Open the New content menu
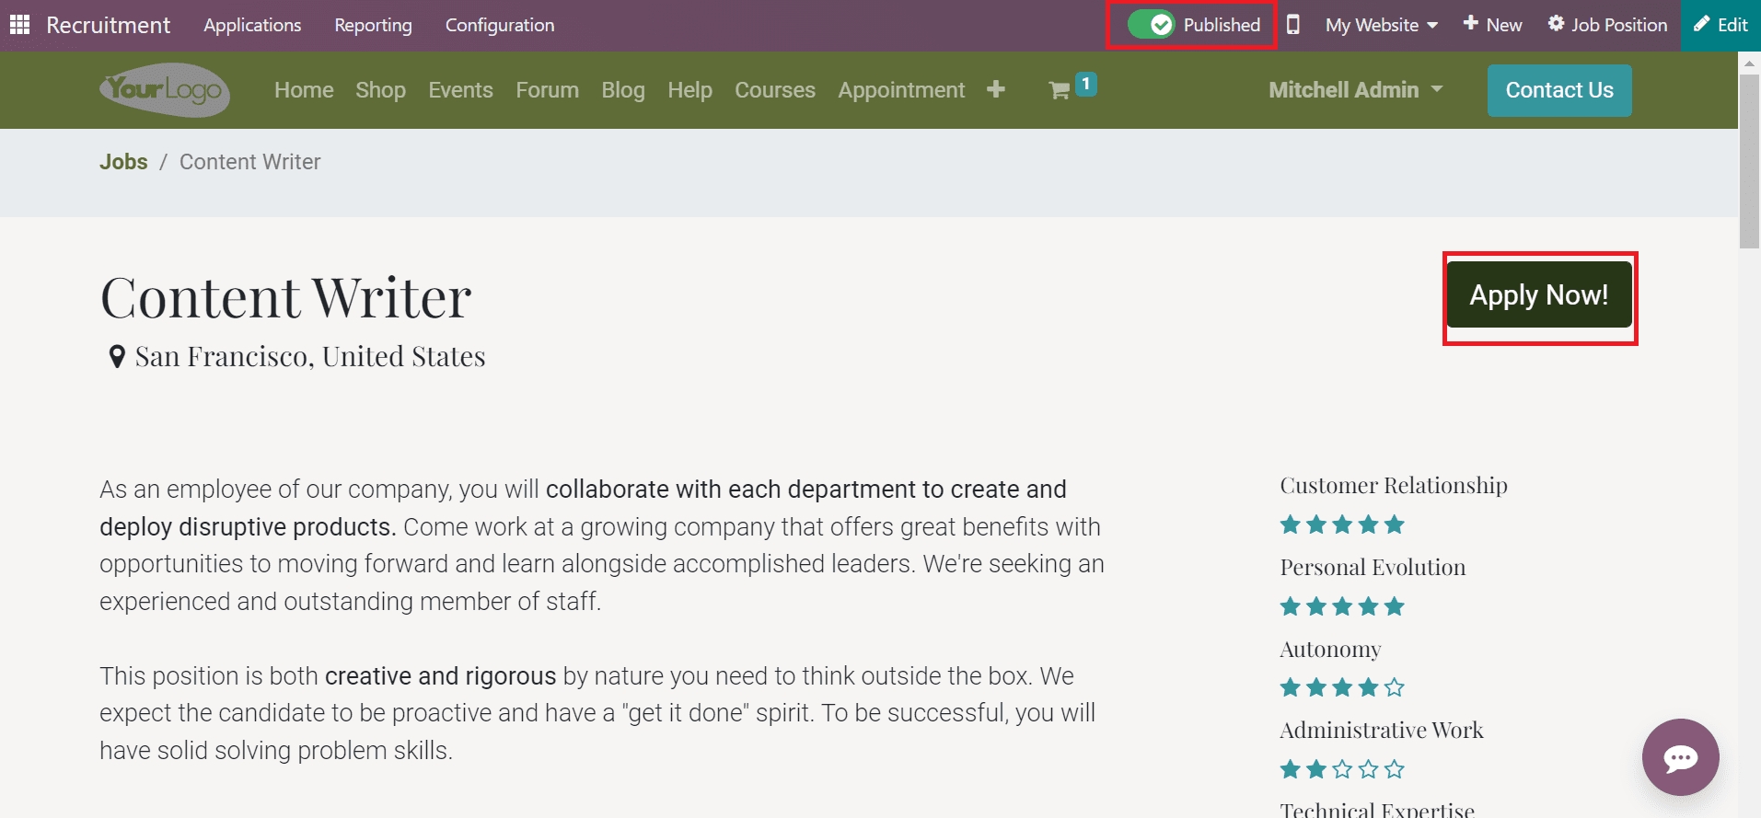The image size is (1761, 818). click(x=1492, y=25)
